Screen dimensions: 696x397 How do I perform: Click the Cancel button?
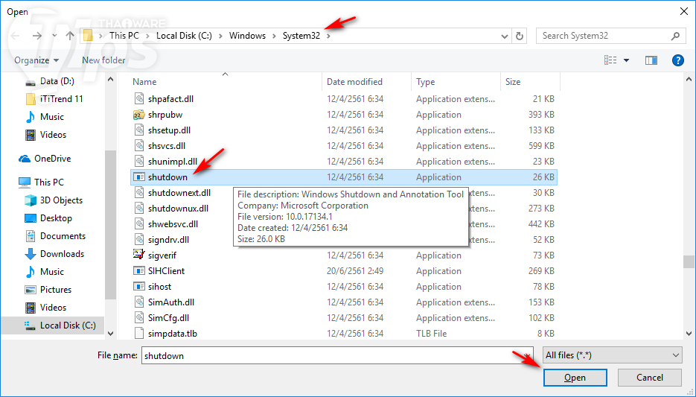point(649,378)
